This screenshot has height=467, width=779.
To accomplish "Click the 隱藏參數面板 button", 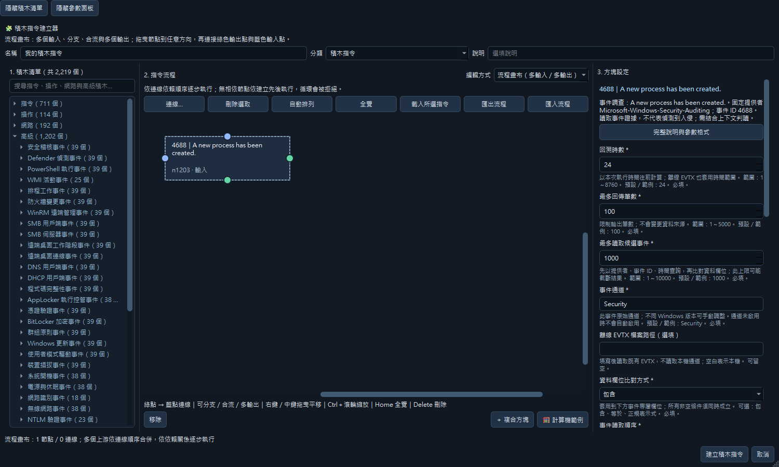I will [75, 8].
